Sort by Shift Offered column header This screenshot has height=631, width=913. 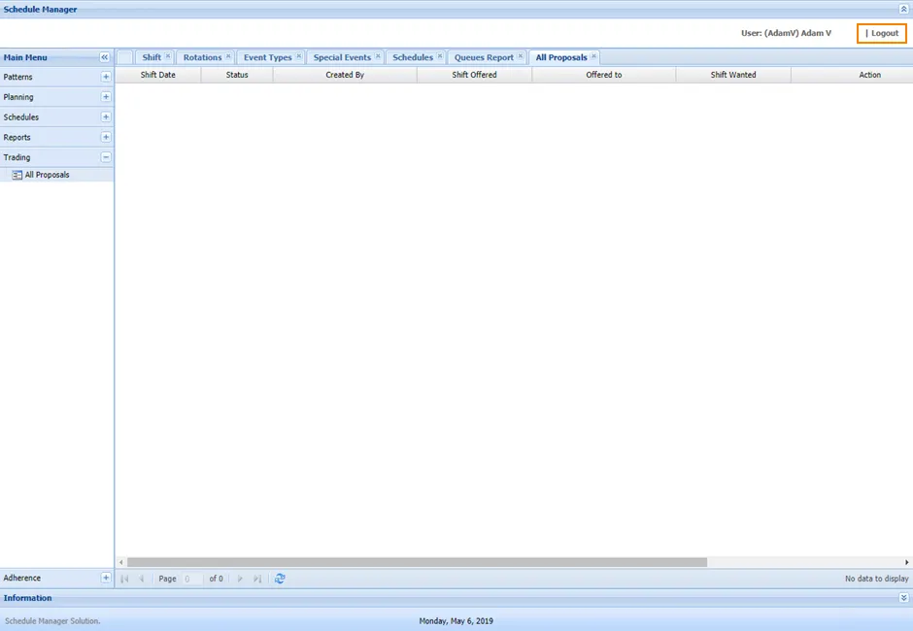(474, 75)
